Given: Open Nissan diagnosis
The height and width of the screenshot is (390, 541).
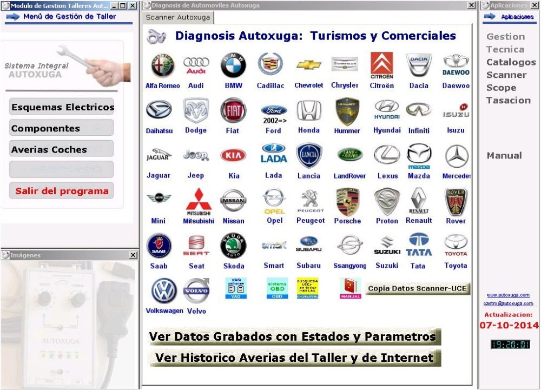Looking at the screenshot, I should click(x=233, y=200).
